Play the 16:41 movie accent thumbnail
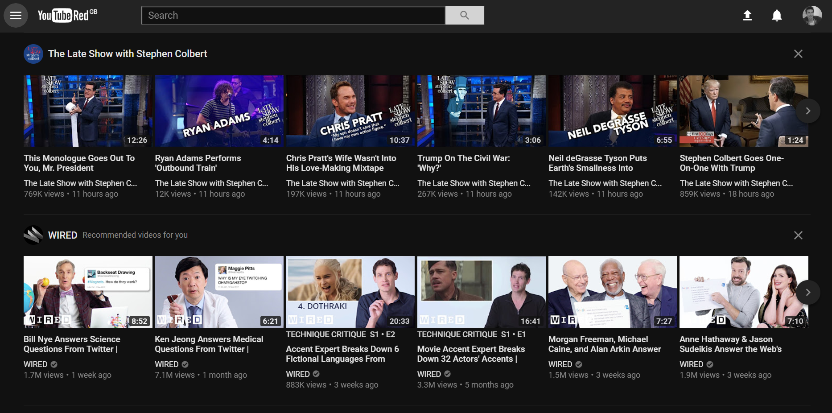This screenshot has height=413, width=832. pyautogui.click(x=482, y=292)
